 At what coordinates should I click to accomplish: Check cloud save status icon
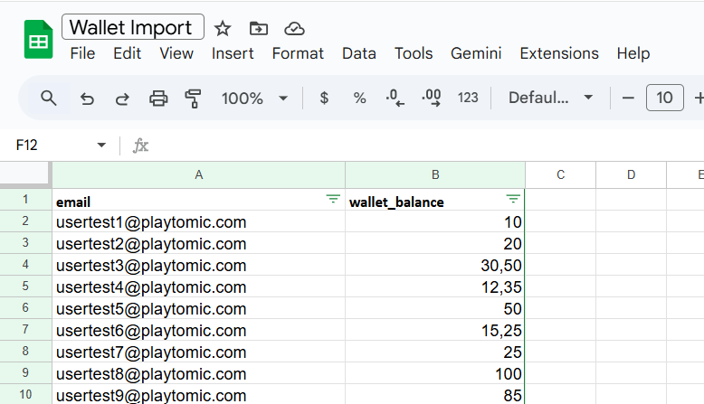point(294,29)
